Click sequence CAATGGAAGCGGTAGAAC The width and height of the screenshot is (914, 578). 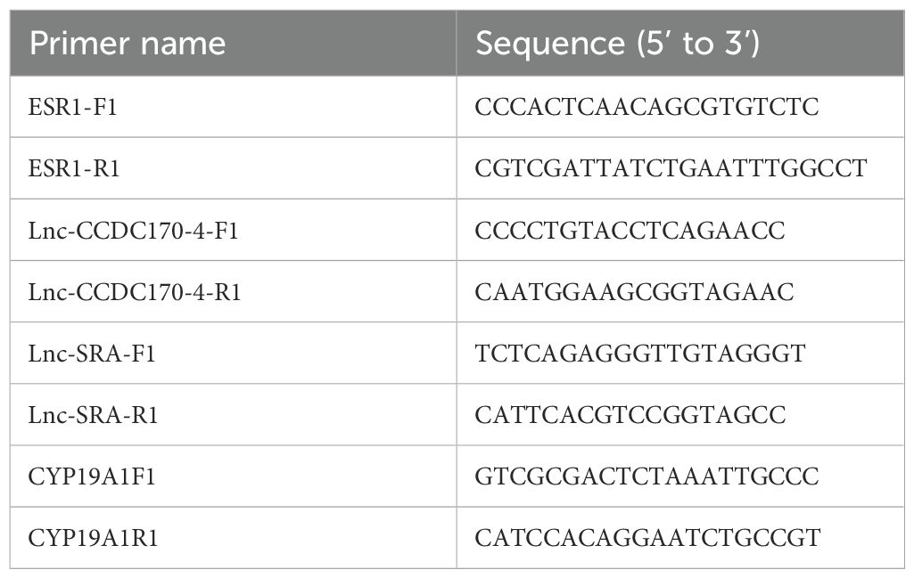tap(634, 292)
